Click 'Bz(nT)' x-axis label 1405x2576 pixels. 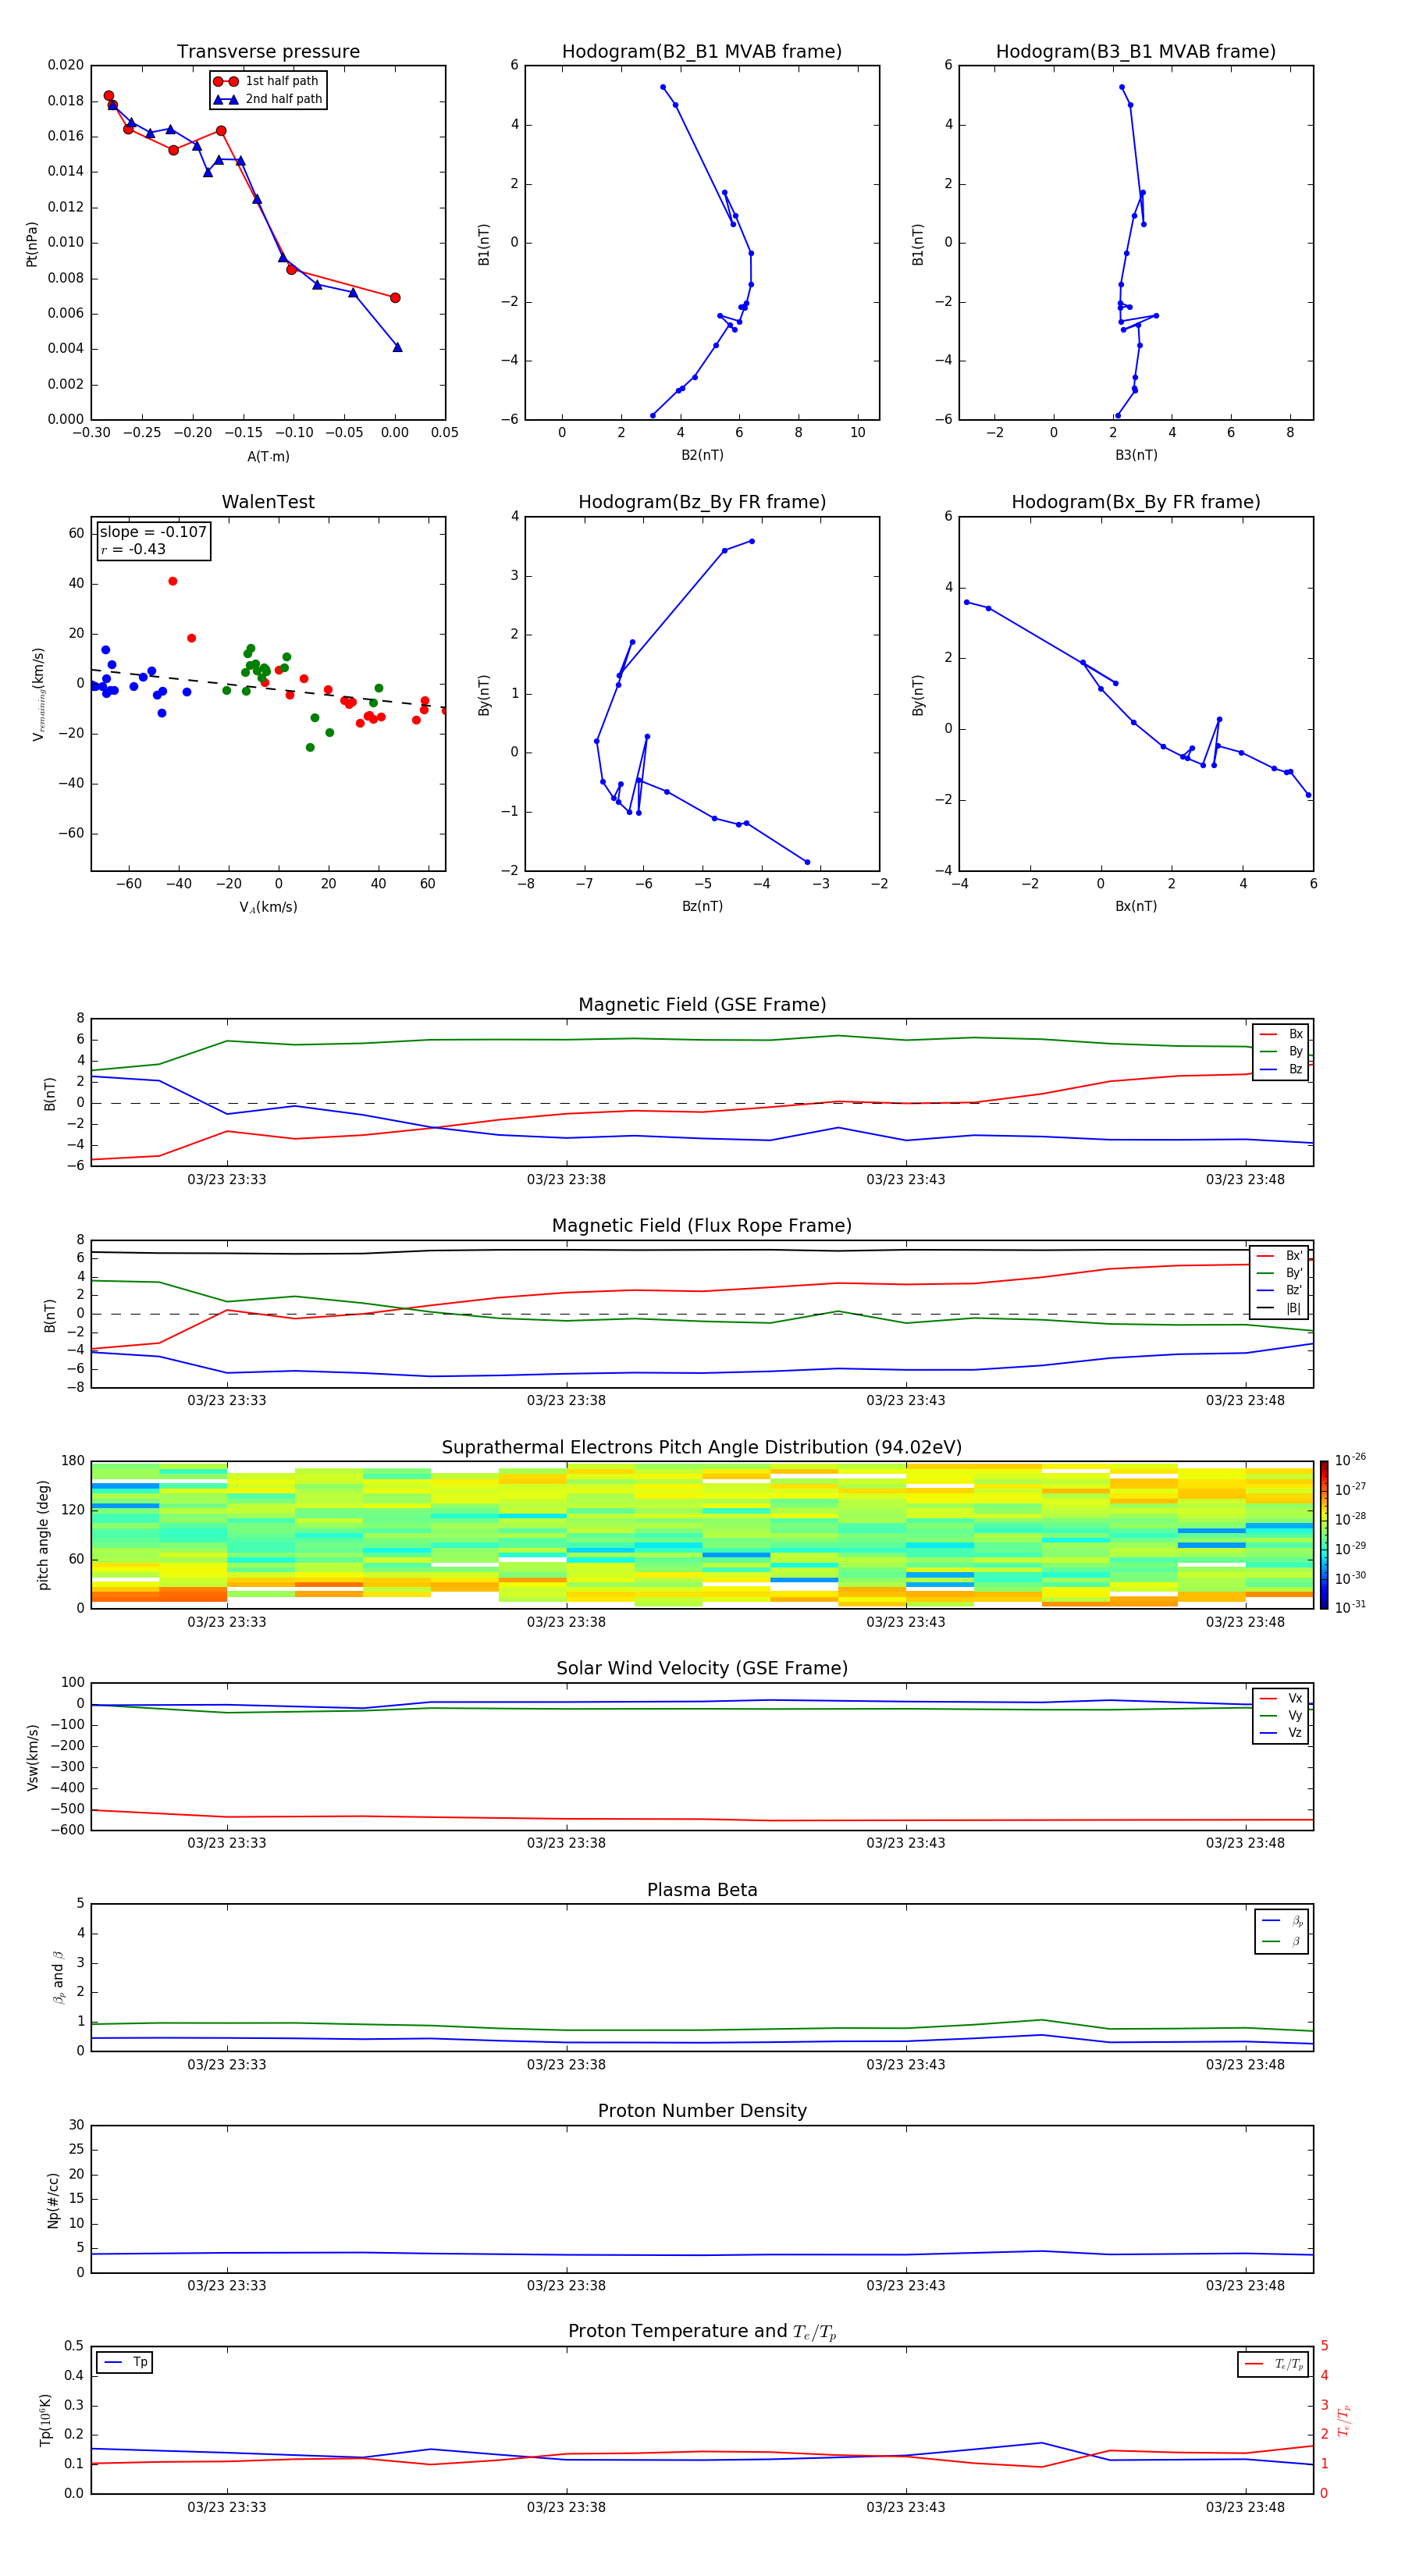pyautogui.click(x=702, y=906)
